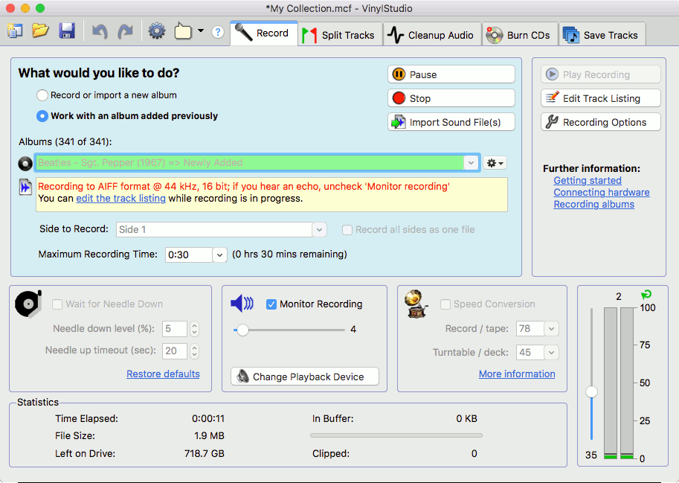Select 'Record or import a new album'

click(42, 95)
